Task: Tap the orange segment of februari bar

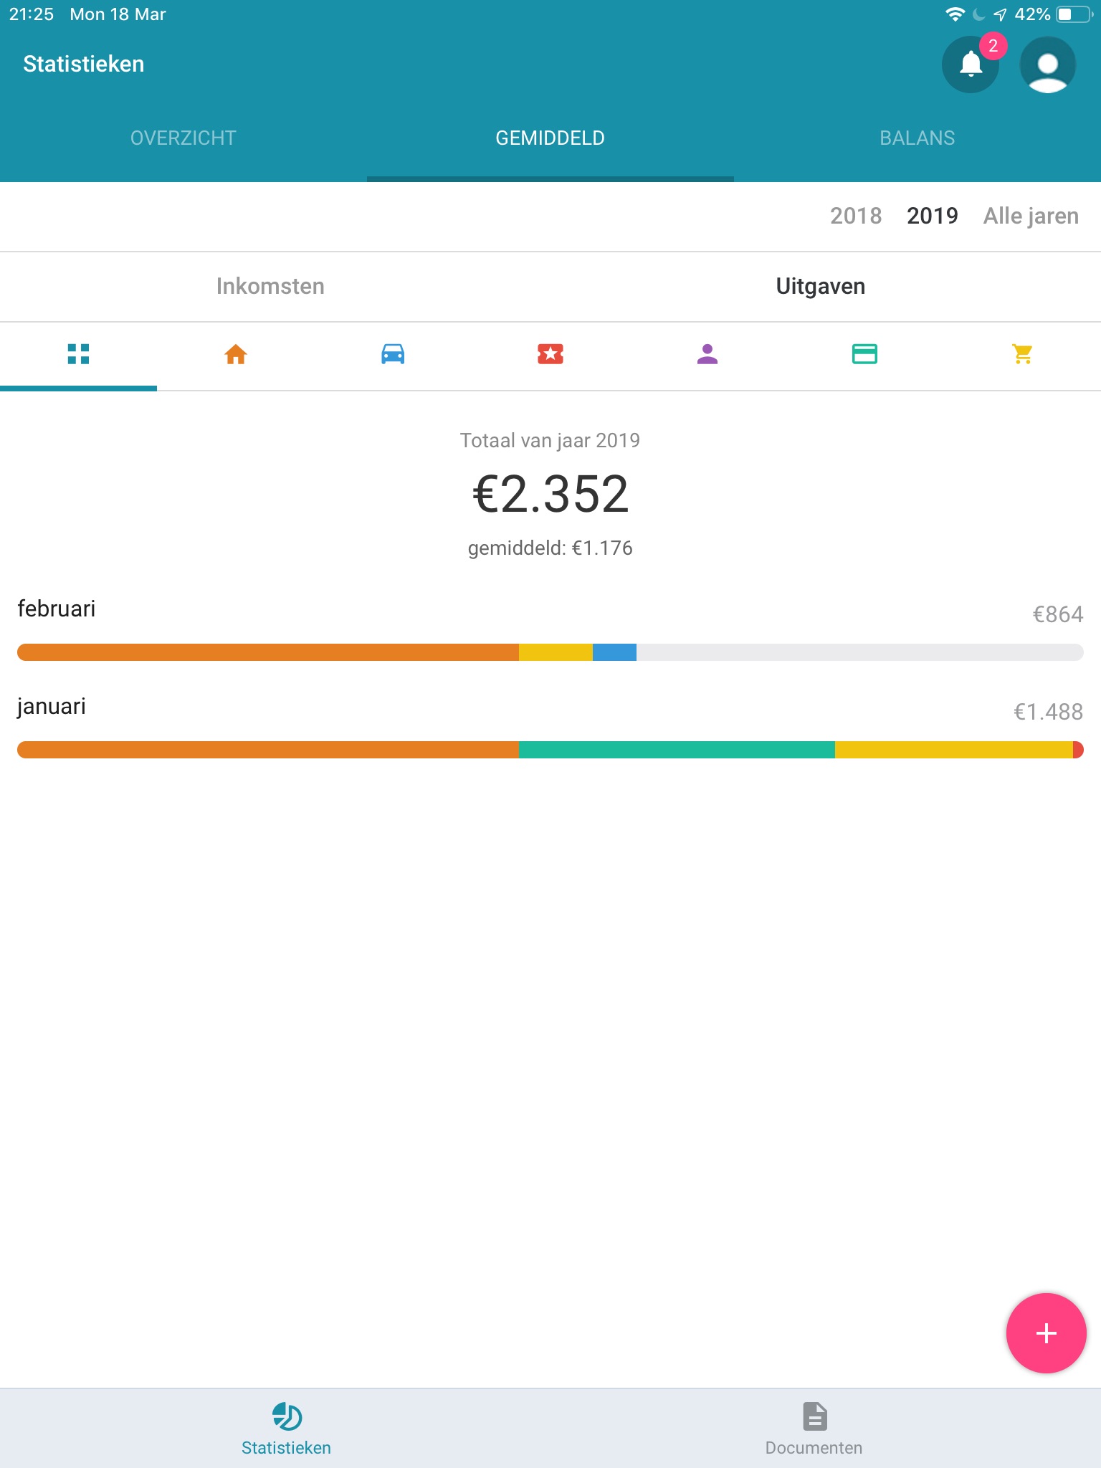Action: click(268, 652)
